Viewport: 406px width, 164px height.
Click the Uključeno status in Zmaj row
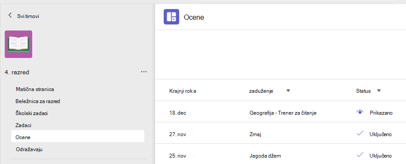click(x=381, y=134)
